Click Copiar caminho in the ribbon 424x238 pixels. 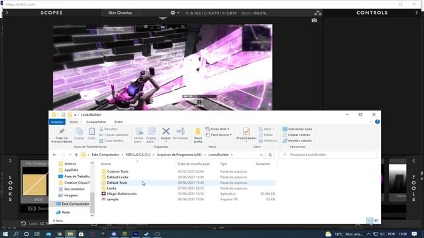(x=113, y=135)
